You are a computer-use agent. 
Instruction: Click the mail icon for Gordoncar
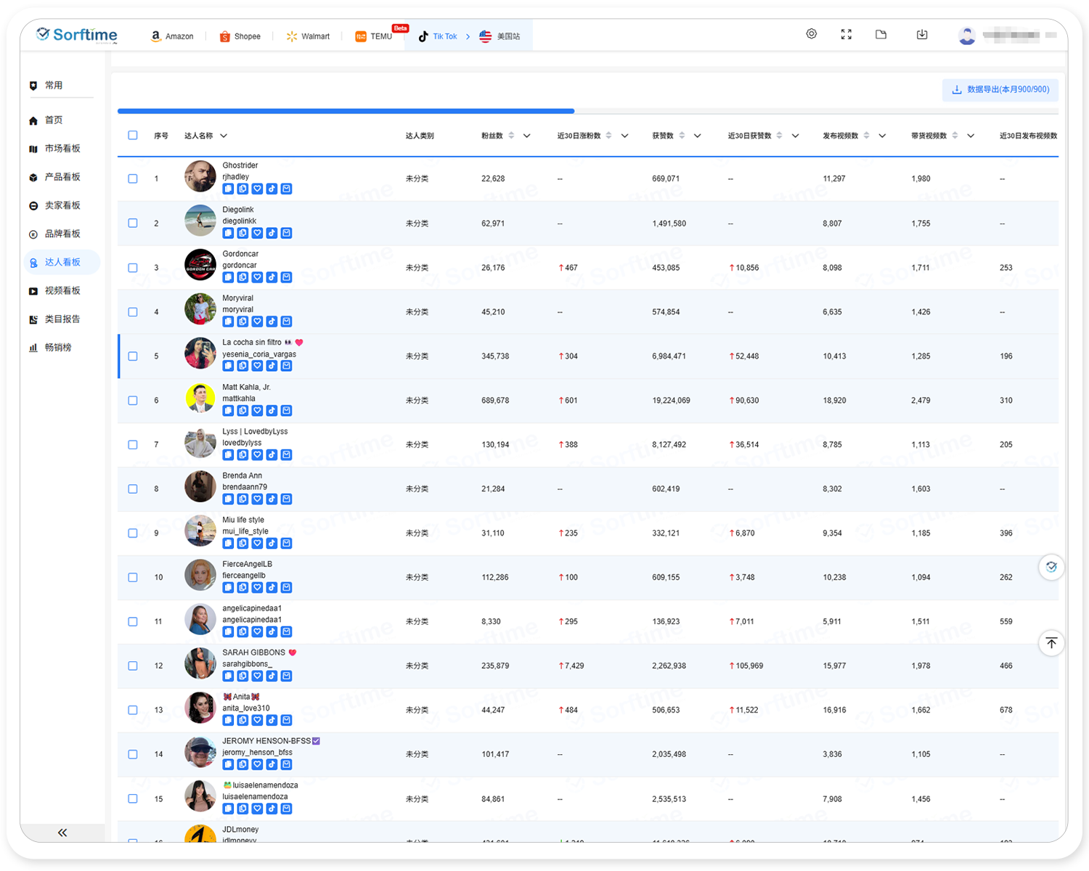click(x=287, y=277)
